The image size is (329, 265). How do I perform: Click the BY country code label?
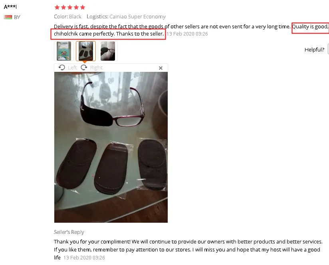click(x=17, y=17)
